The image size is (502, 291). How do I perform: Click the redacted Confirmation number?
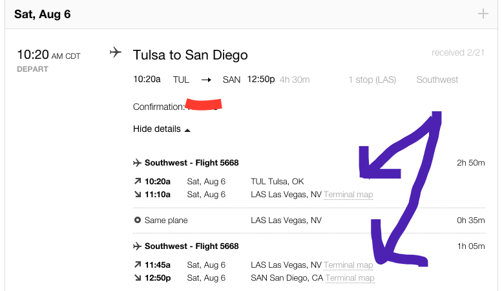[x=203, y=105]
